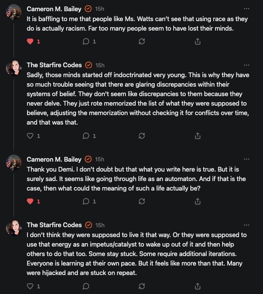Open more options on Starfire's first comment
This screenshot has height=294, width=263.
247,65
